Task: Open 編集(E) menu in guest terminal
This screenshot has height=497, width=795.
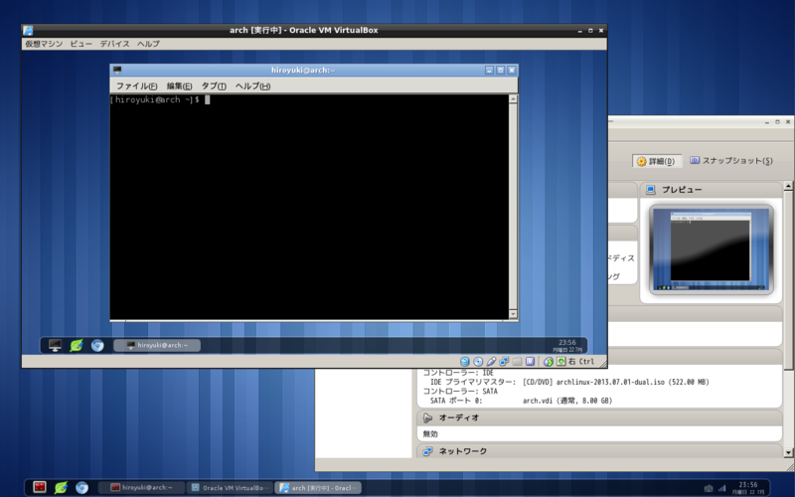Action: pos(179,85)
